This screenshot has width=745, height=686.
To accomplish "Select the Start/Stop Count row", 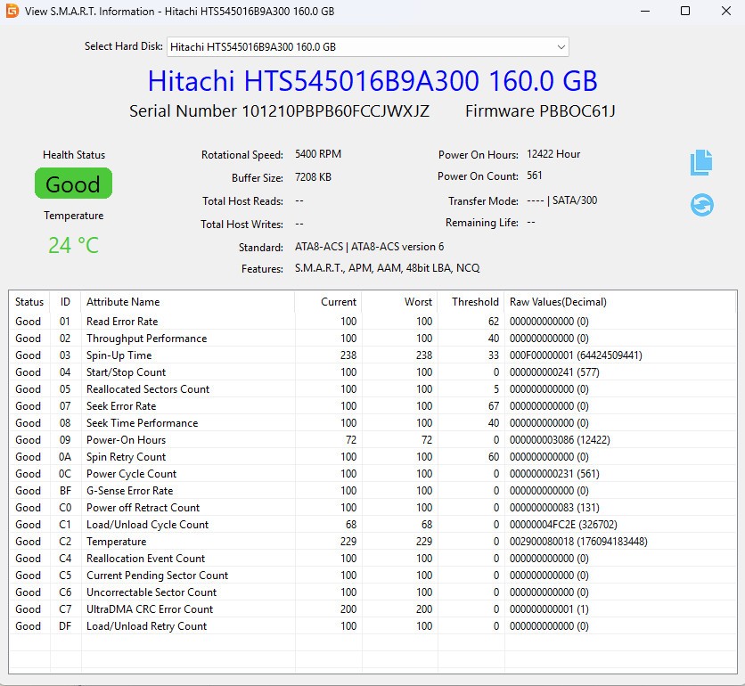I will pyautogui.click(x=372, y=372).
